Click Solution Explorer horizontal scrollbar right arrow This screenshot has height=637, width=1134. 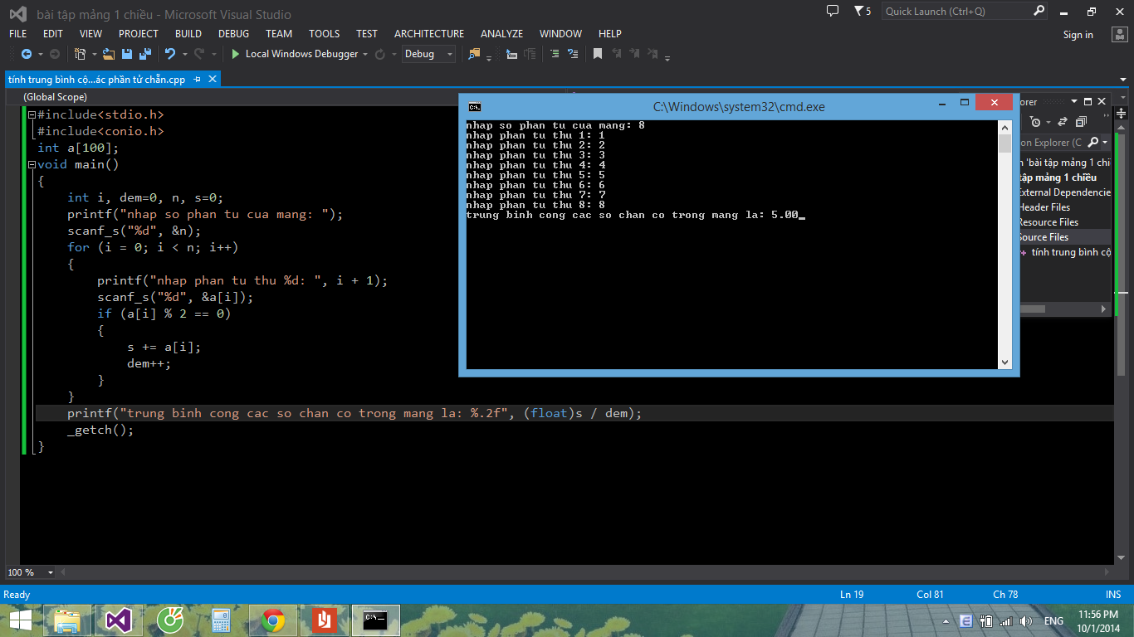coord(1104,309)
